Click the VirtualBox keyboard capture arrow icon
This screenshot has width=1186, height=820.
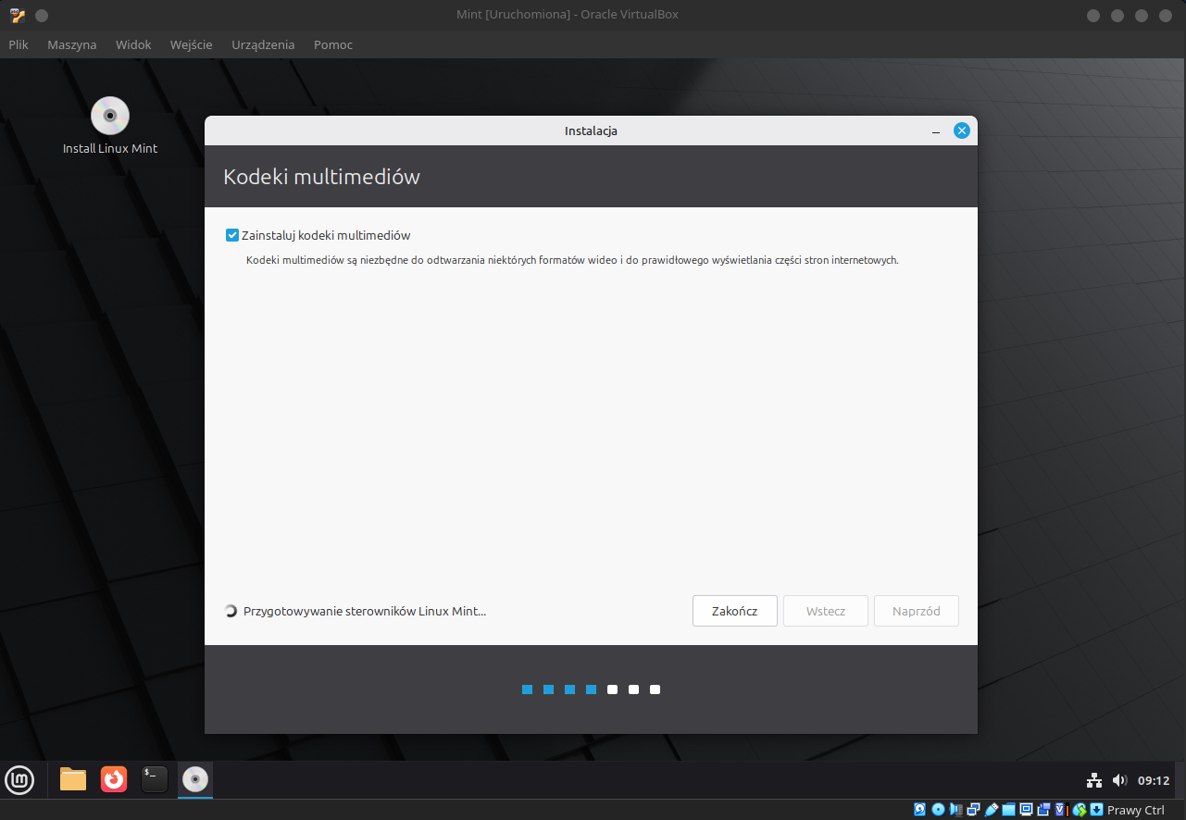[1096, 810]
